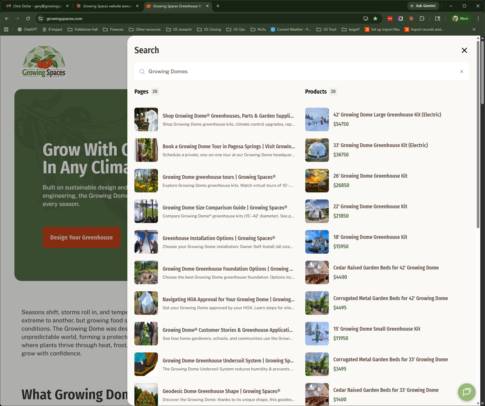Expand the NLAs bookmark folder
The width and height of the screenshot is (485, 406).
[x=258, y=29]
